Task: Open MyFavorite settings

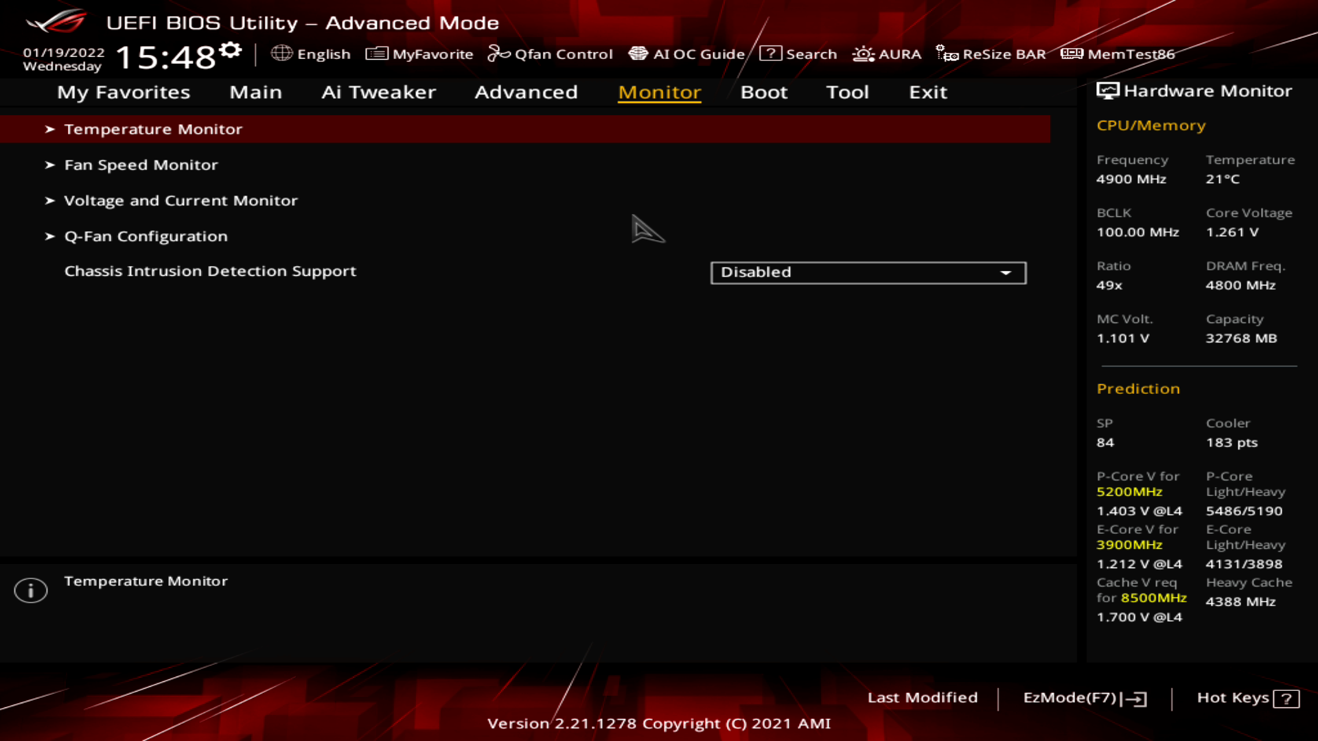Action: pyautogui.click(x=419, y=54)
